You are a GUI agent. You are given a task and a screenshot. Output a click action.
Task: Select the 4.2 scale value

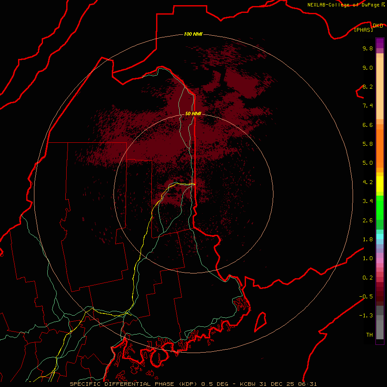click(368, 182)
